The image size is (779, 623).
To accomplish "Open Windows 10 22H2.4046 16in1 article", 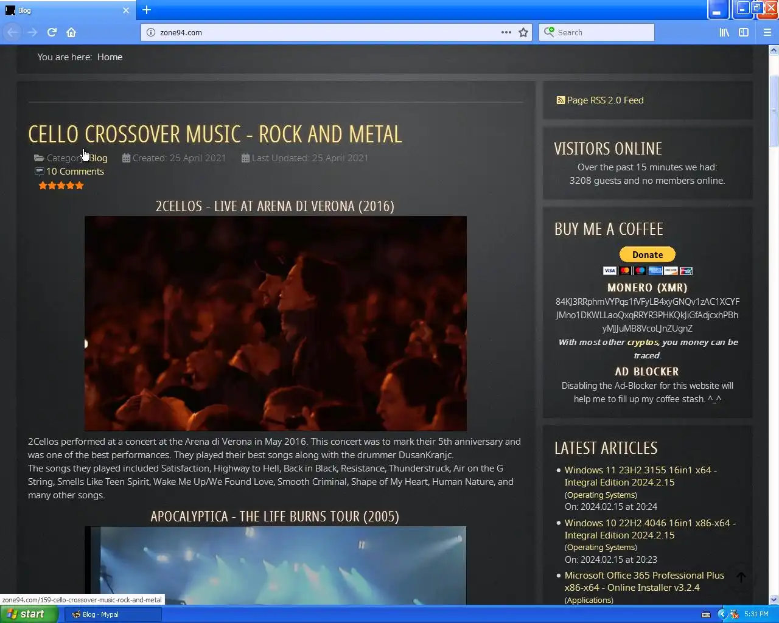I will click(649, 529).
